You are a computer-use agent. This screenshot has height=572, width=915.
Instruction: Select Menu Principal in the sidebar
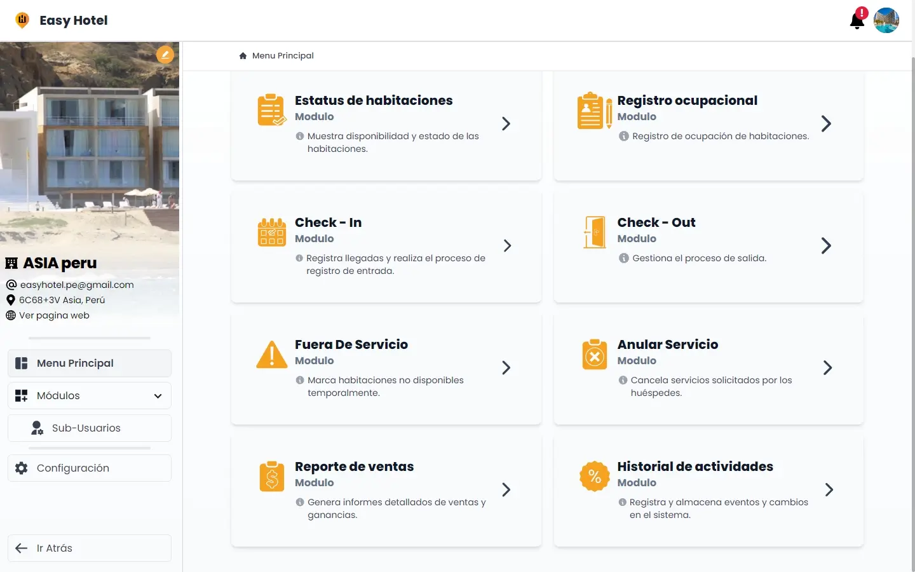coord(89,363)
